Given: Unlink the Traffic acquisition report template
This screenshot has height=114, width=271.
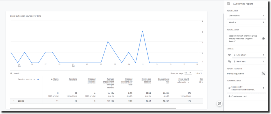Looking at the screenshot, I should pos(263,74).
